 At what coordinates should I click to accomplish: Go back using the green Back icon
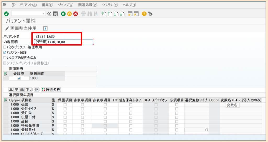pos(63,14)
